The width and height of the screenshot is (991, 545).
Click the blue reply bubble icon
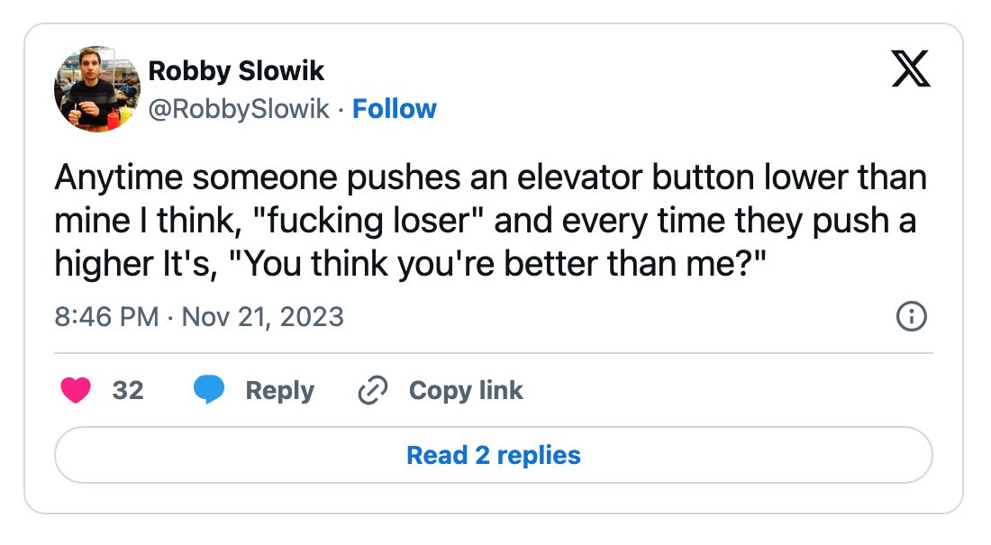(209, 389)
